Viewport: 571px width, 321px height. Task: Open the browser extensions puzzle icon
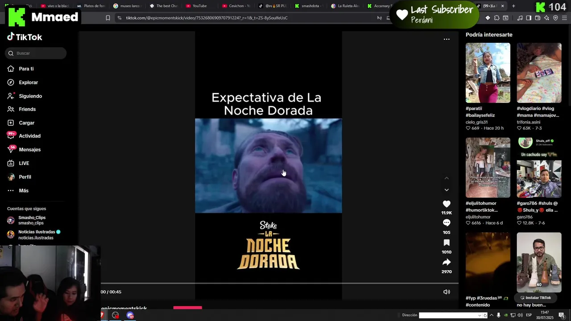click(497, 18)
